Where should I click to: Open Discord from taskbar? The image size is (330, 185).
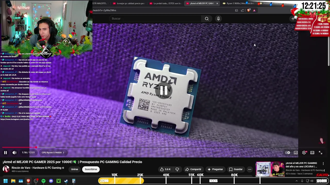point(51,181)
